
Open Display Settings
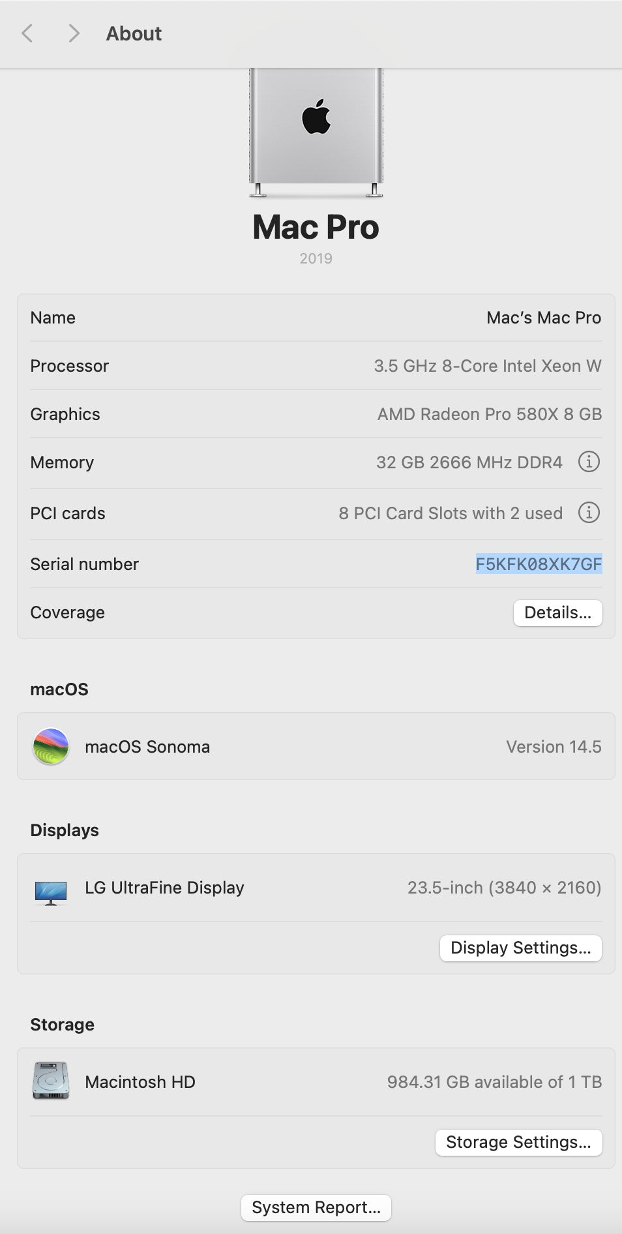tap(520, 948)
